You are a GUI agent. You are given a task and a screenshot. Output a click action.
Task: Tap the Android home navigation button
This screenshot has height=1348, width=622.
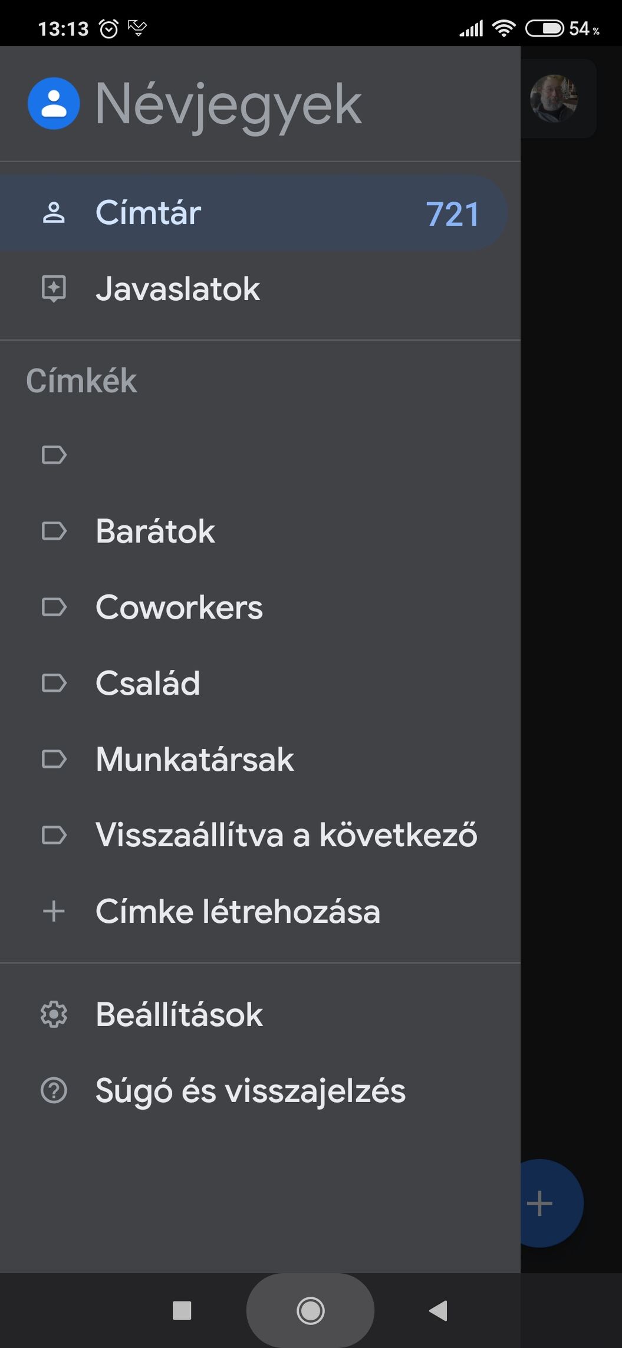tap(310, 1311)
